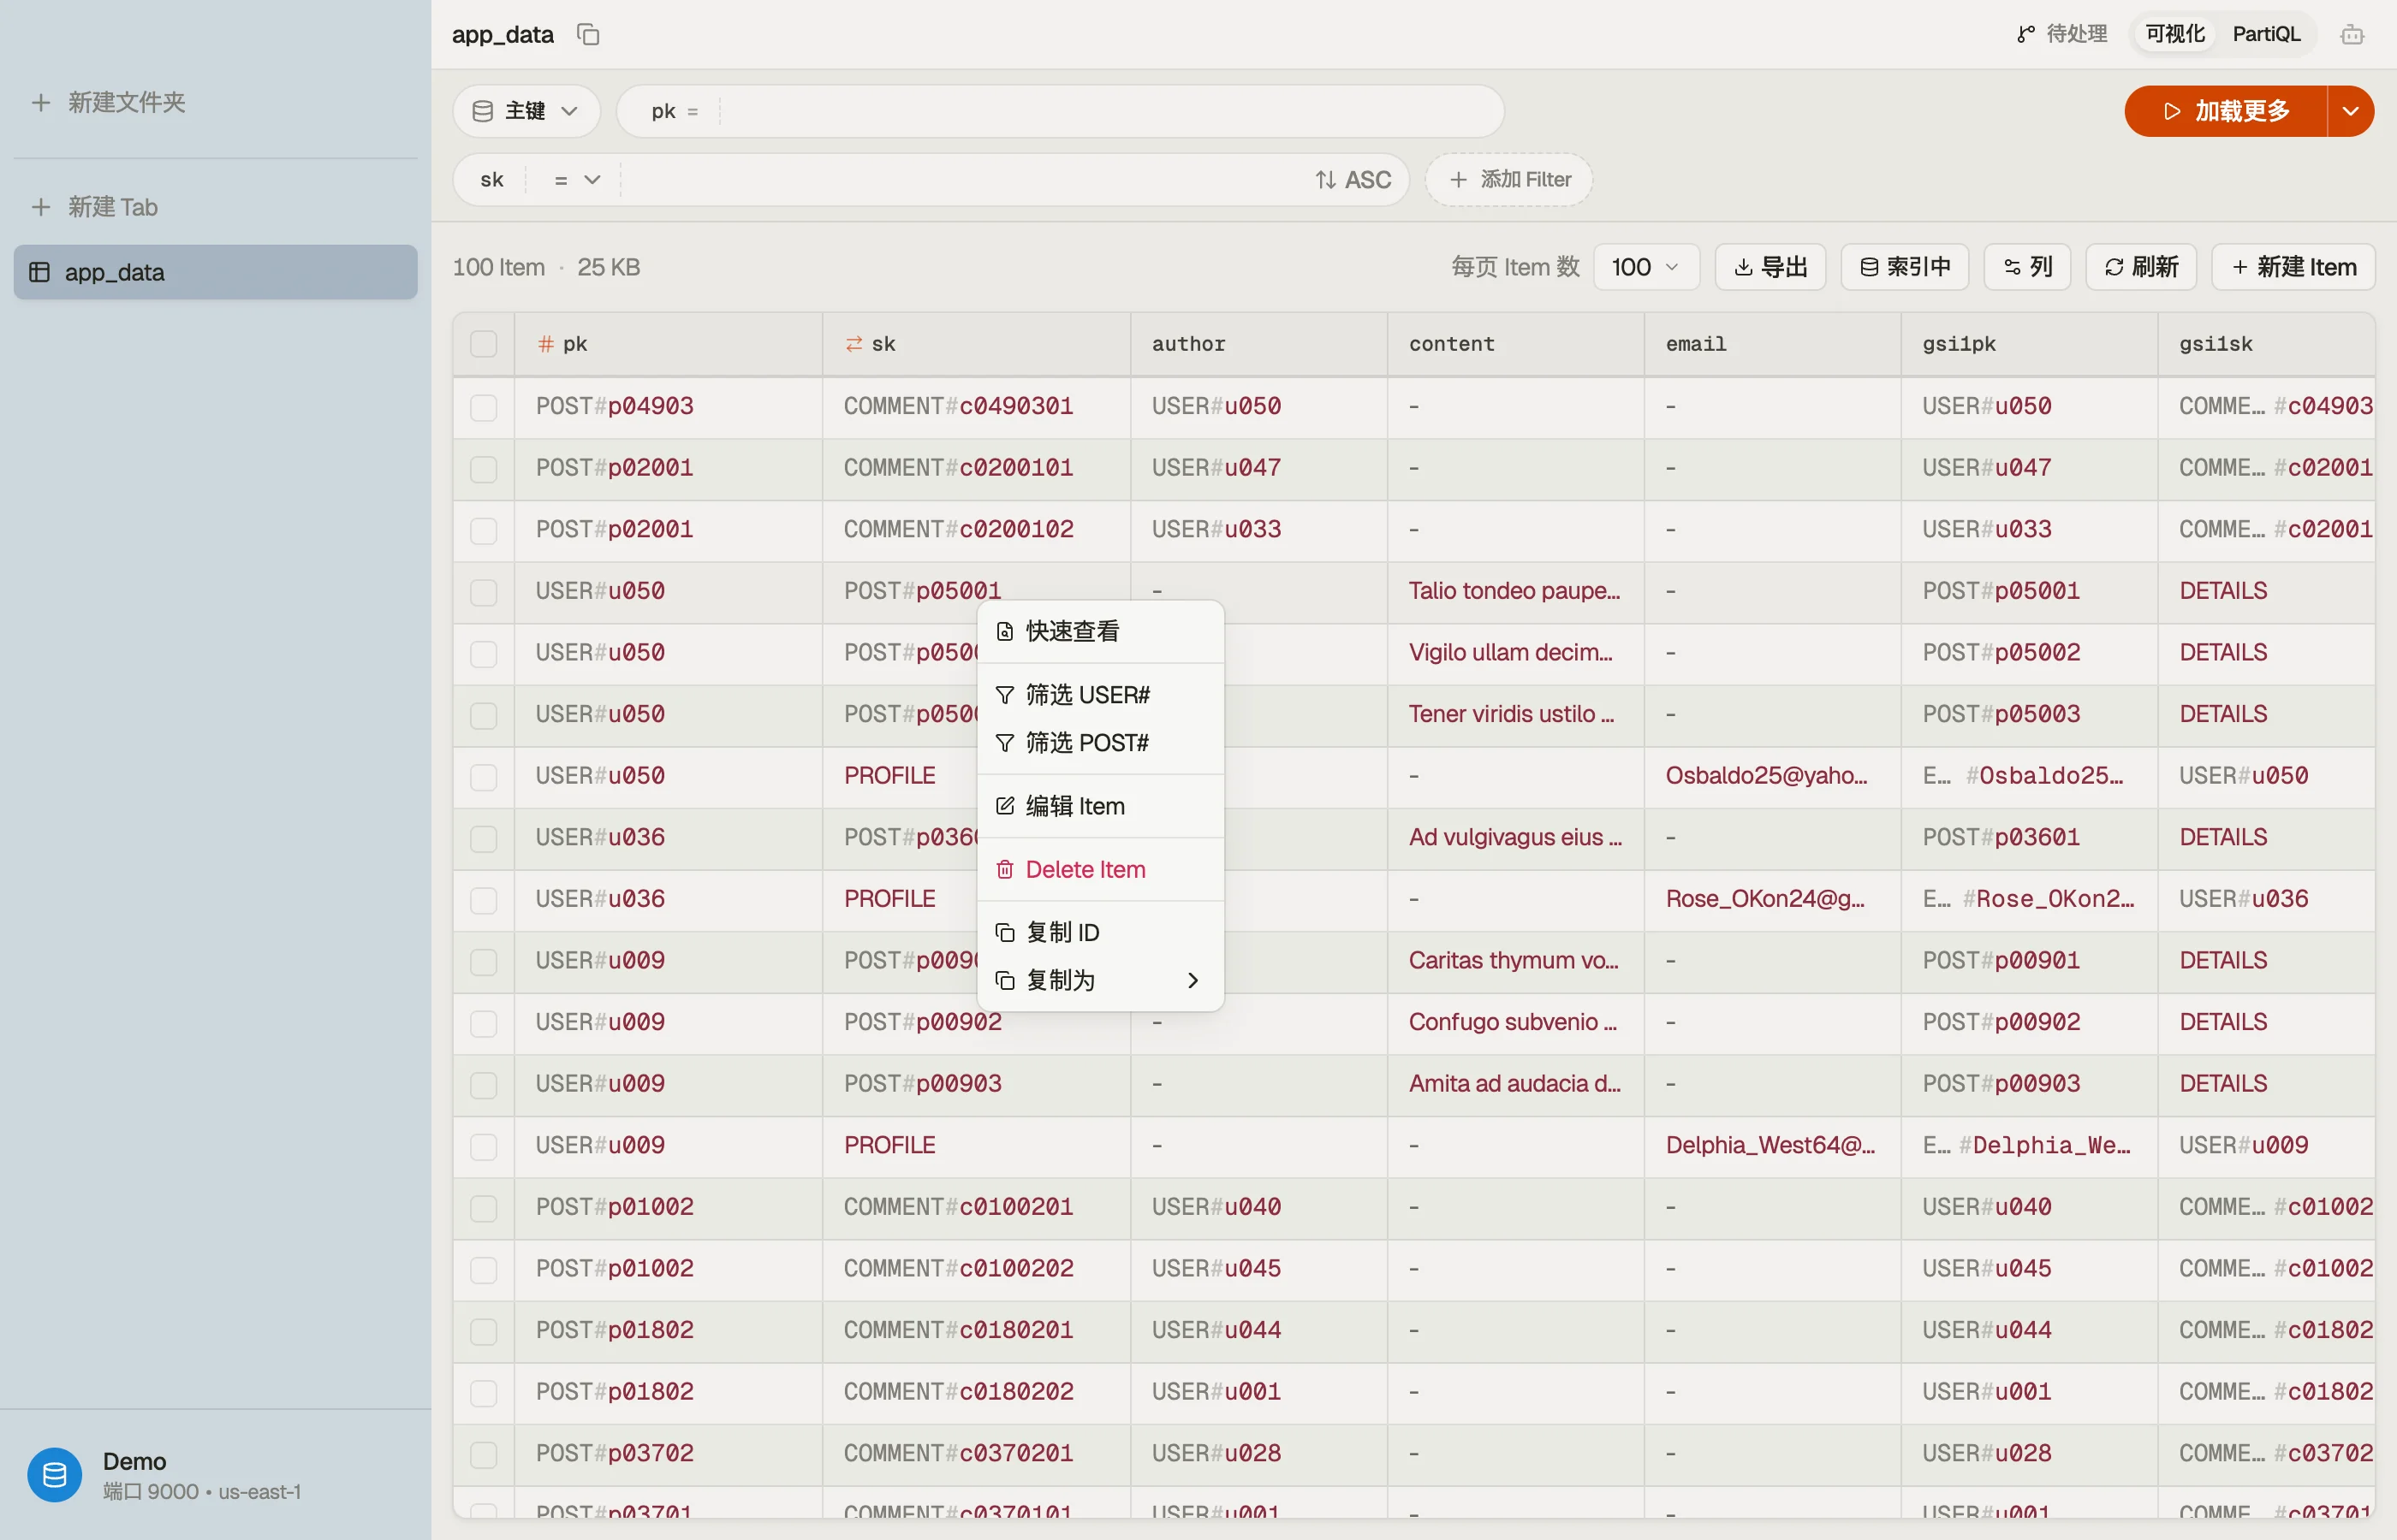
Task: Click the 新建 Item button
Action: click(2293, 267)
